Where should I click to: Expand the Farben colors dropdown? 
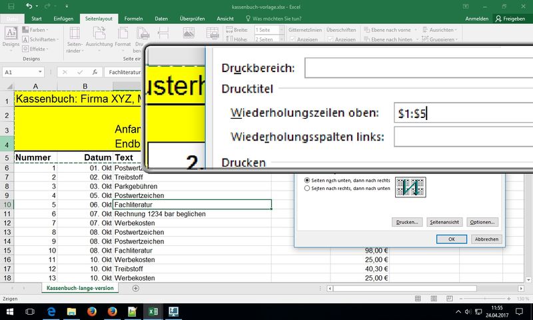(x=38, y=30)
